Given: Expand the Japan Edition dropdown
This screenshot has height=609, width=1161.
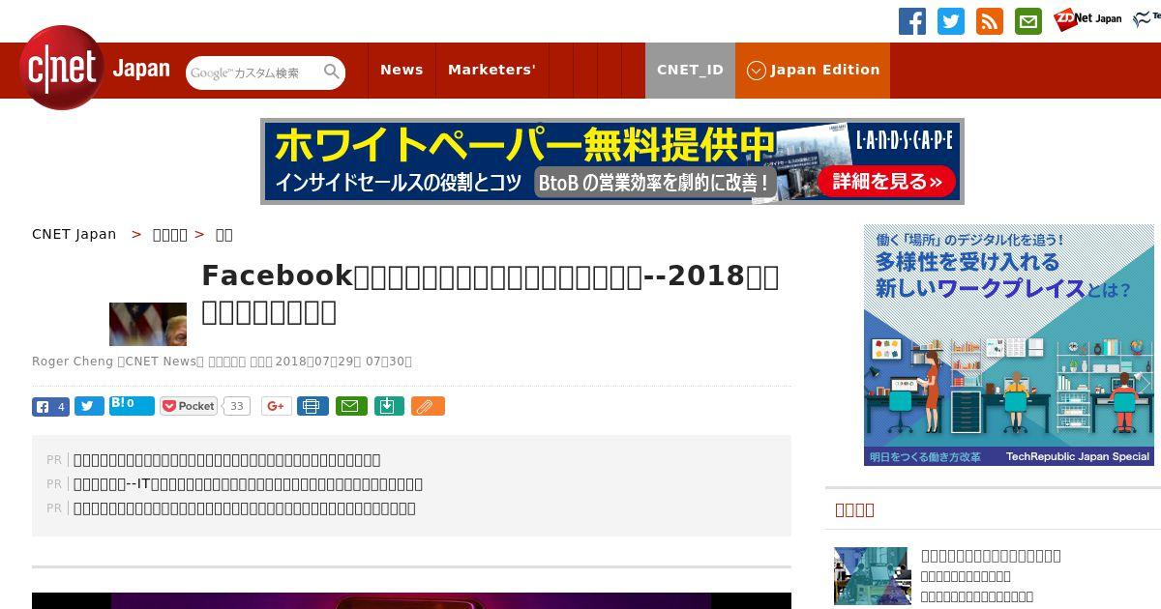Looking at the screenshot, I should coord(813,70).
